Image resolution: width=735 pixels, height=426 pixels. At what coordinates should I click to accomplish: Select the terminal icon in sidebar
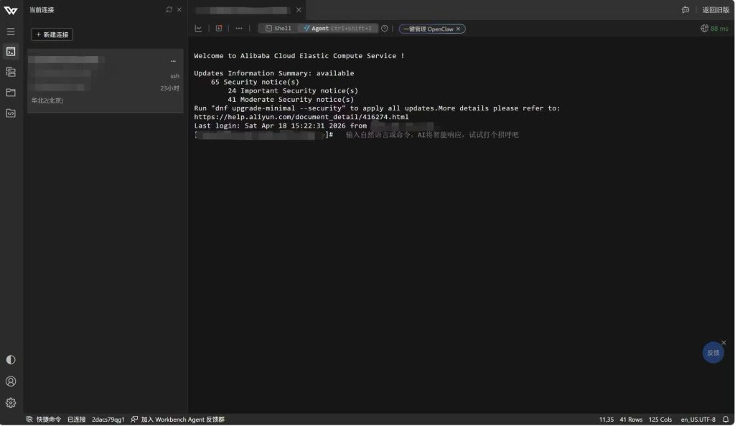coord(10,52)
